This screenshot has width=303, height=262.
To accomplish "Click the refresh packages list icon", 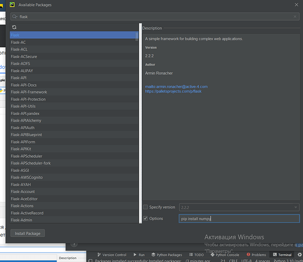I will 14,27.
